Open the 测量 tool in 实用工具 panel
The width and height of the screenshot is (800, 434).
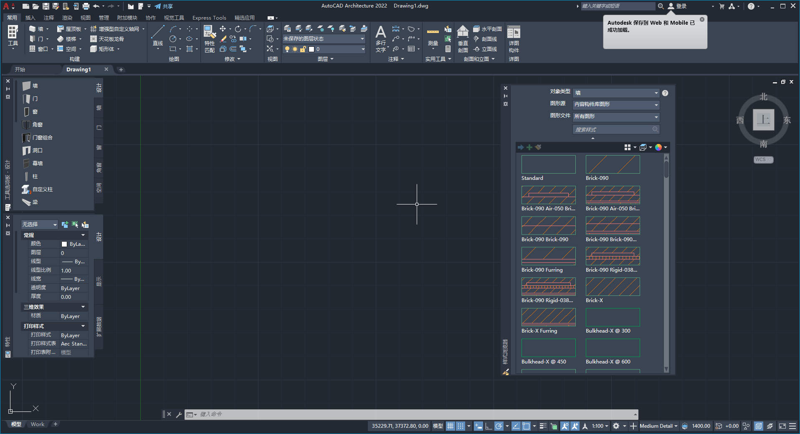[433, 38]
